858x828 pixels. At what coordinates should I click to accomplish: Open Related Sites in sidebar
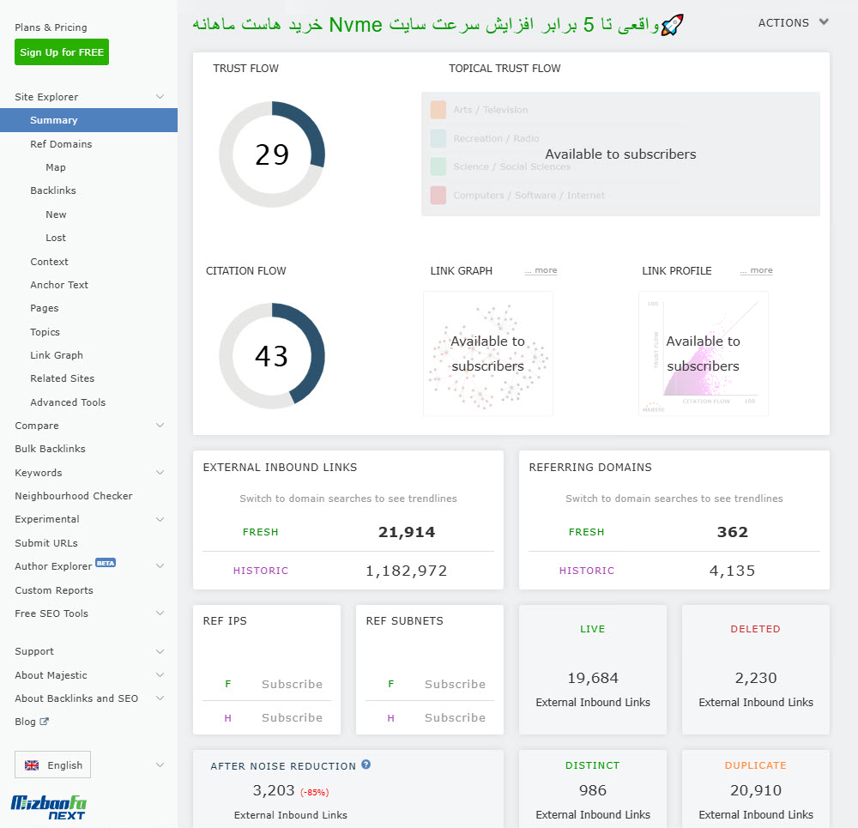[x=63, y=378]
